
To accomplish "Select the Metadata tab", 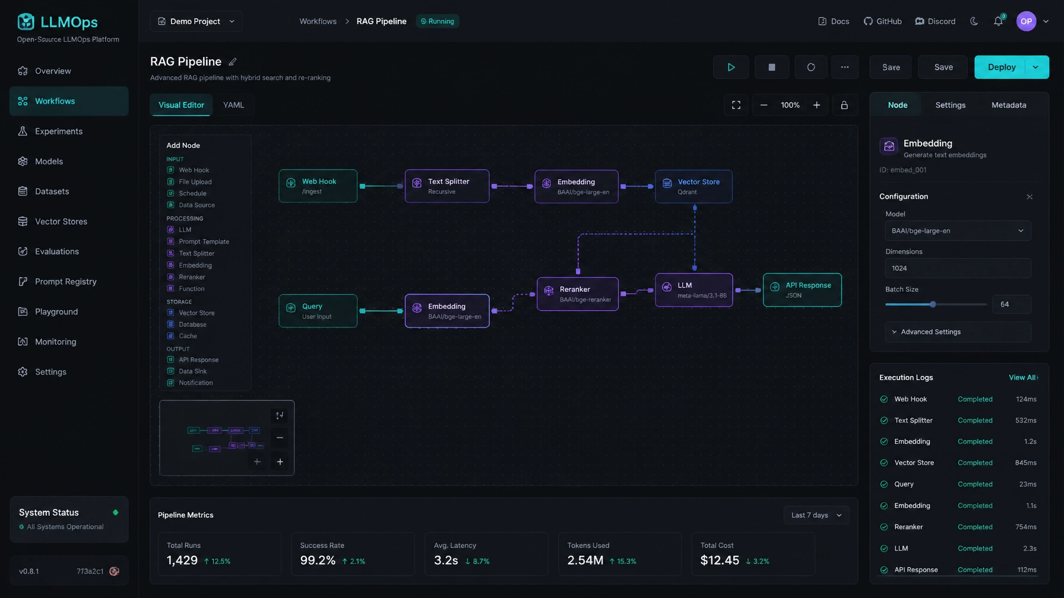I will tap(1008, 105).
